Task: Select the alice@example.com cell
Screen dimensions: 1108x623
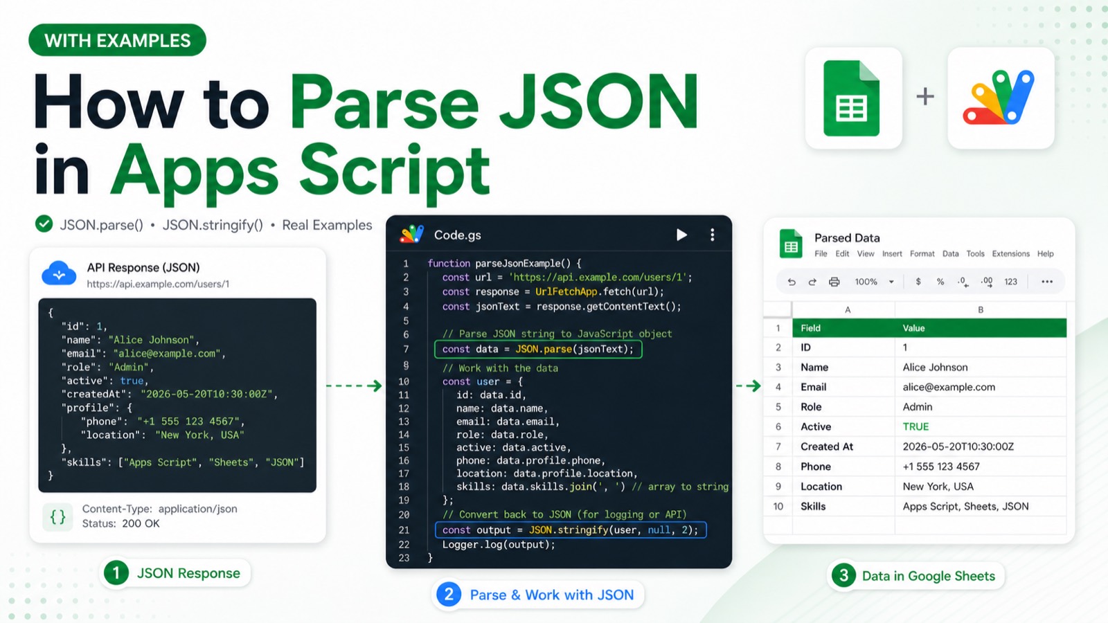Action: click(981, 387)
